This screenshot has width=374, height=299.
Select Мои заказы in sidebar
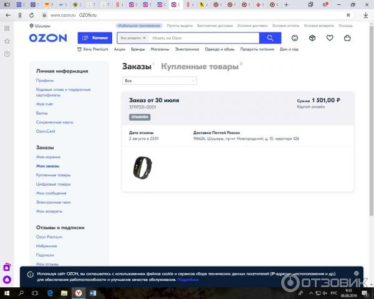(x=47, y=166)
